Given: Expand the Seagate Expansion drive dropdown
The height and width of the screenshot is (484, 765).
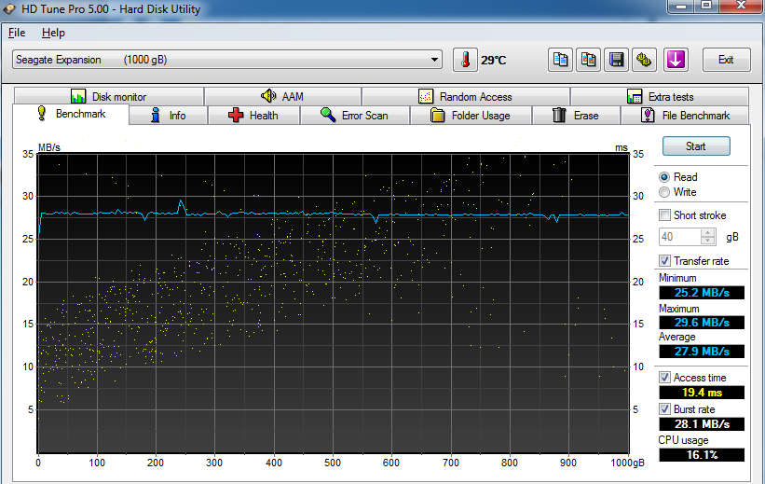Looking at the screenshot, I should point(434,60).
